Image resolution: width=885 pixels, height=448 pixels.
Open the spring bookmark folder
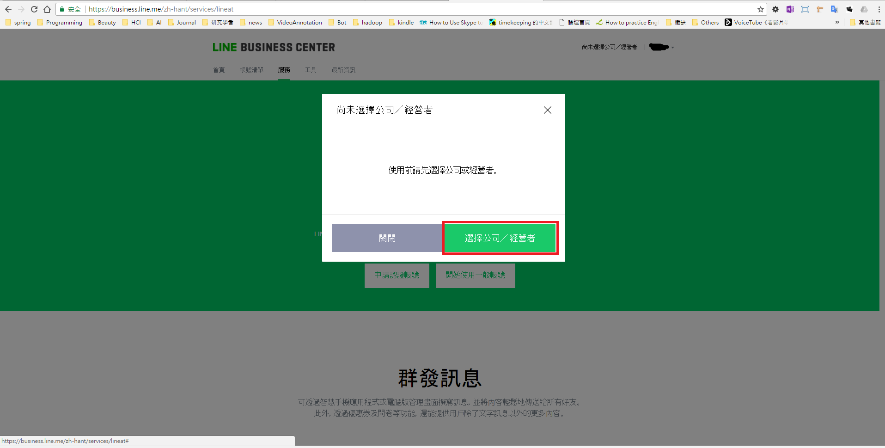tap(18, 22)
